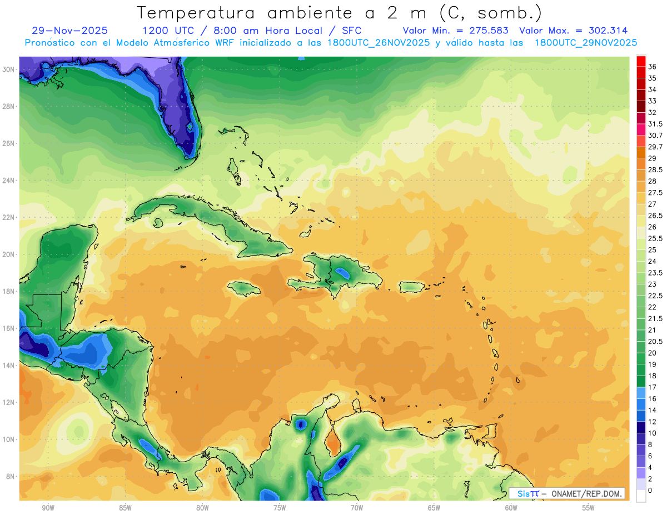Screen dimensions: 667x515
Task: Click the light blue swatch between 16 and 17
Action: tap(641, 392)
